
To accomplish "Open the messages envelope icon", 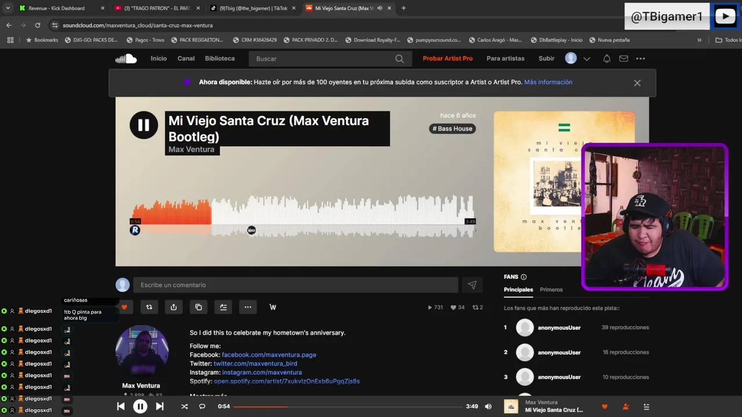I will (x=624, y=58).
